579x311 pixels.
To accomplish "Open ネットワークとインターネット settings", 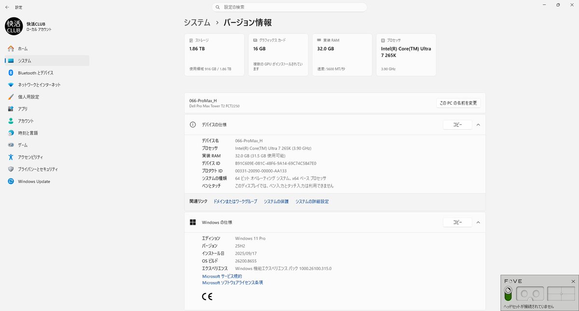I will point(47,85).
